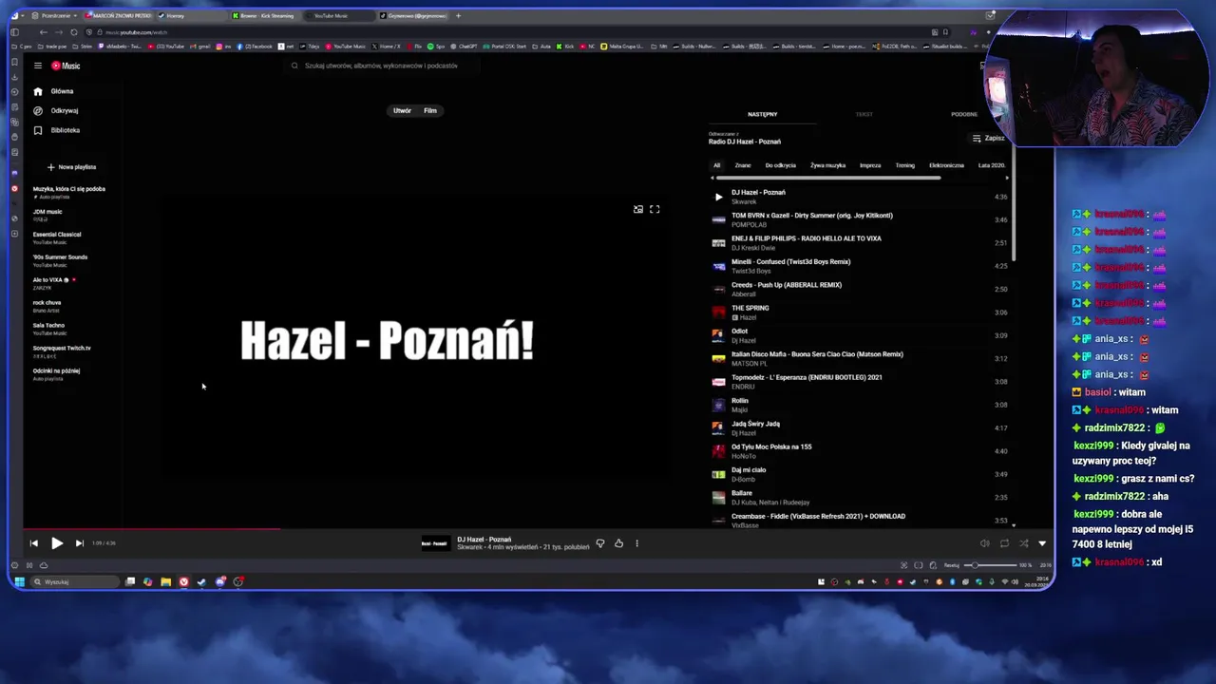Screen dimensions: 1216x684
Task: Open Muzyka, która Ci się podoba playlist
Action: click(x=69, y=192)
